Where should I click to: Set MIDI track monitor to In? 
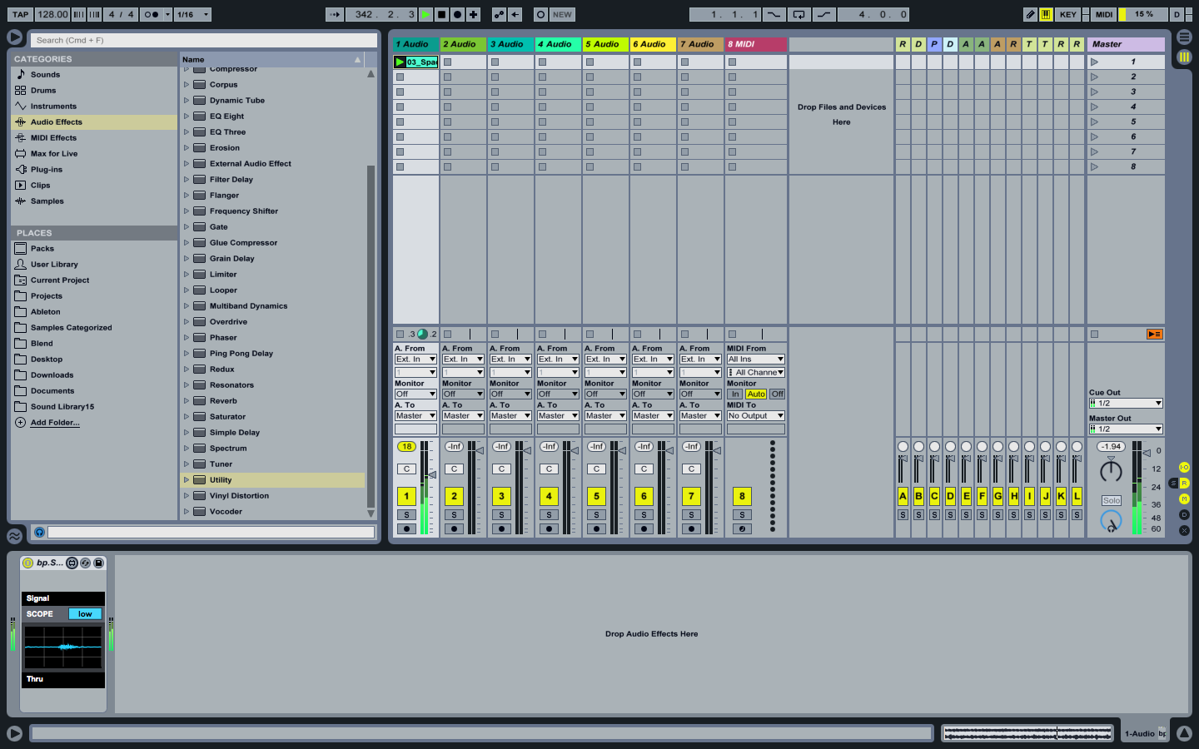(735, 394)
